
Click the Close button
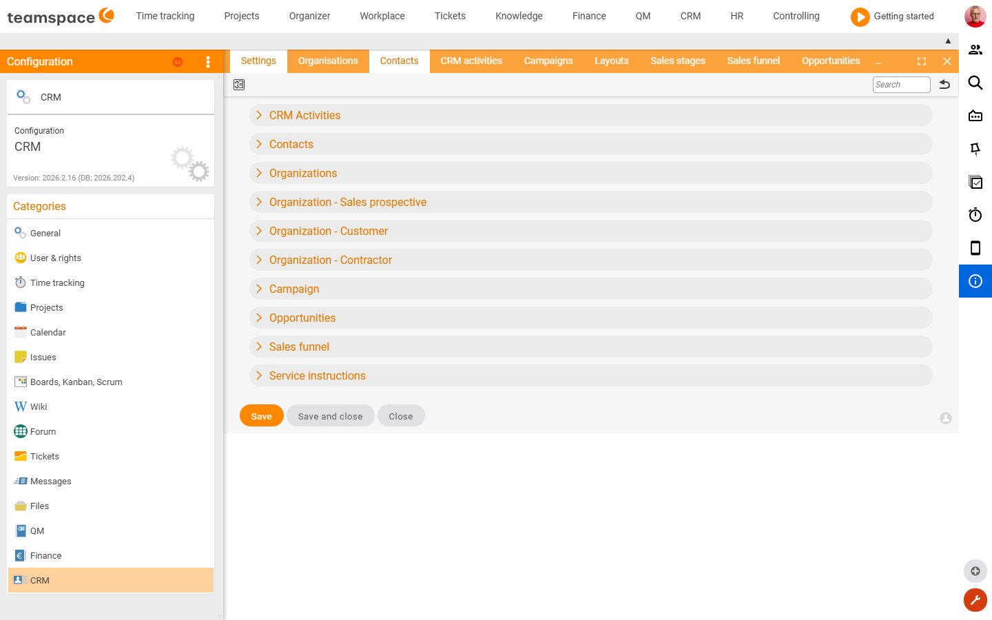tap(401, 416)
